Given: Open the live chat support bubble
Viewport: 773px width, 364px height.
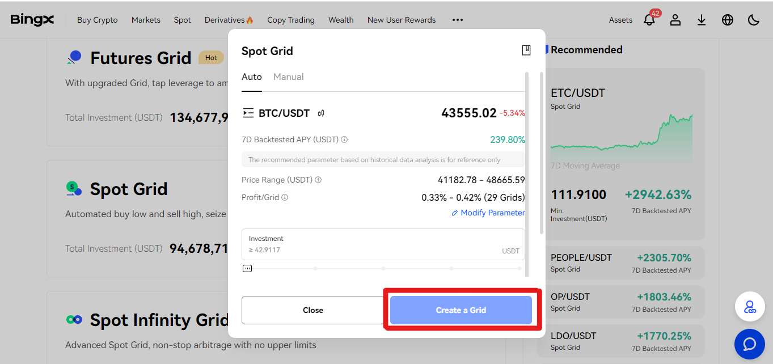Looking at the screenshot, I should (750, 344).
